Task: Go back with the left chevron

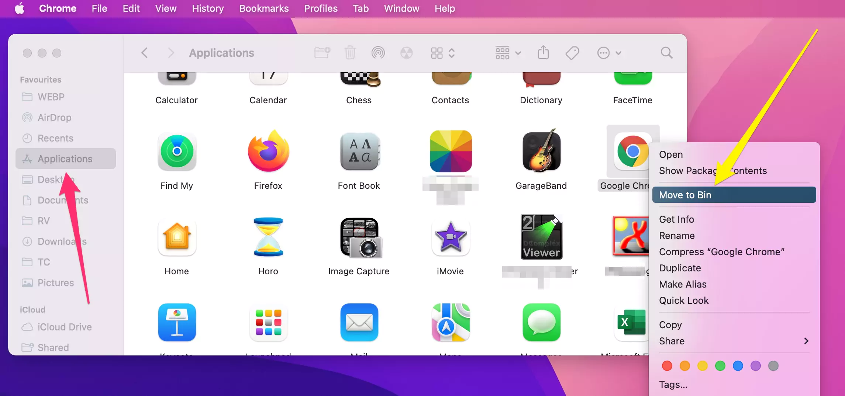Action: (145, 53)
